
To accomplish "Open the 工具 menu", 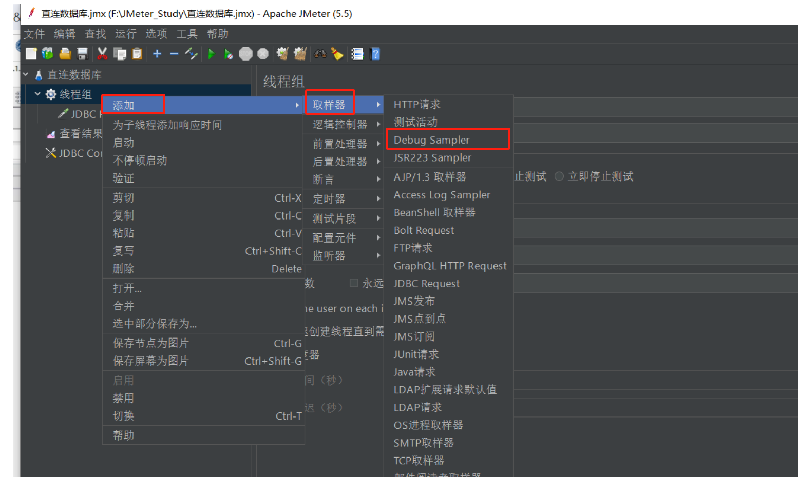I will [187, 34].
